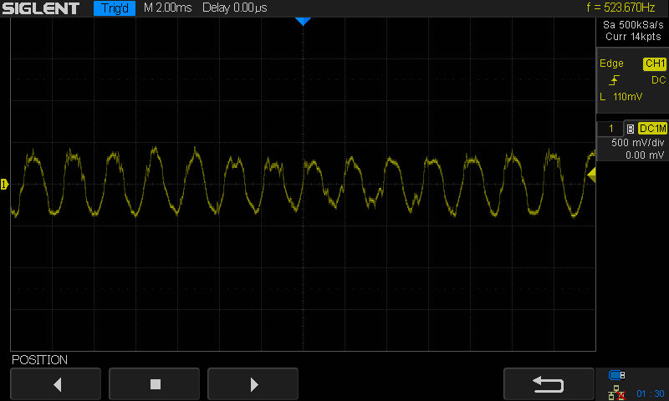Click the Trig'd status indicator
Viewport: 669px width, 401px height.
pyautogui.click(x=115, y=8)
